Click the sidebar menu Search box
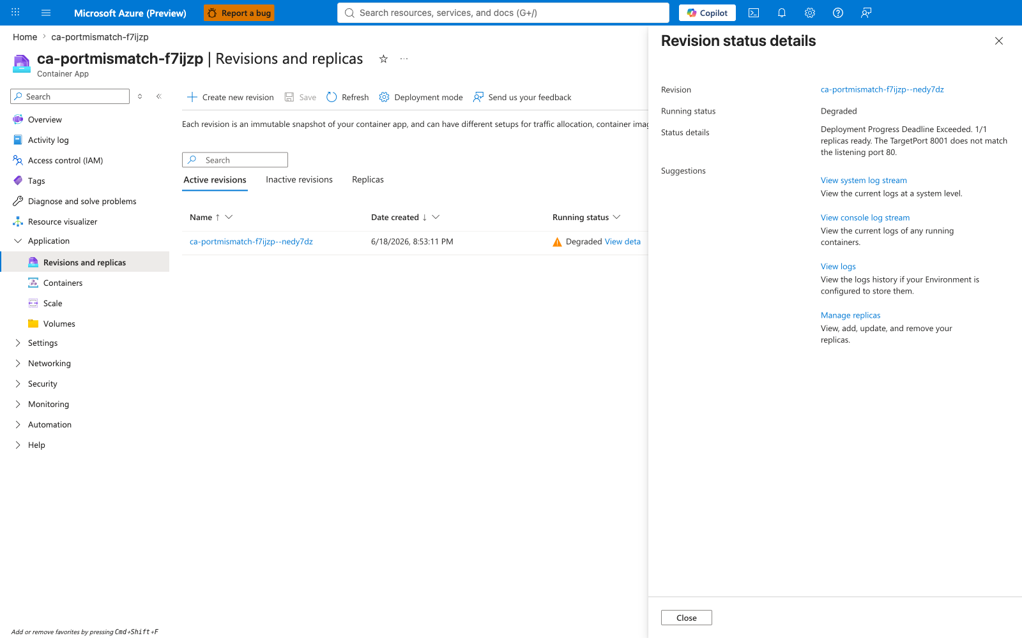1022x638 pixels. 70,96
